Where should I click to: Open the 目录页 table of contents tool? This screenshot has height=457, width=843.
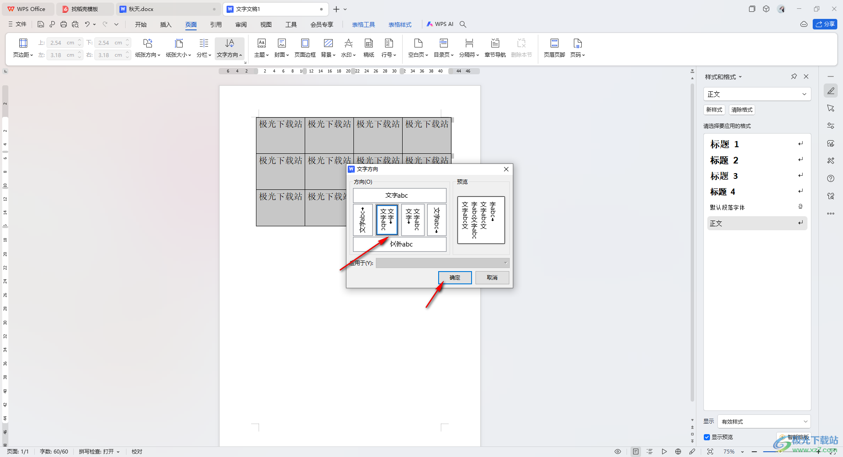[443, 48]
